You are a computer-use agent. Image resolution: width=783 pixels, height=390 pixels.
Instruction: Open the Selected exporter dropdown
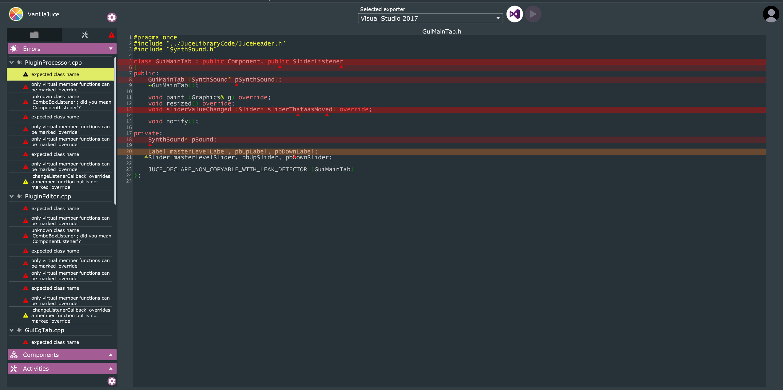(x=430, y=18)
